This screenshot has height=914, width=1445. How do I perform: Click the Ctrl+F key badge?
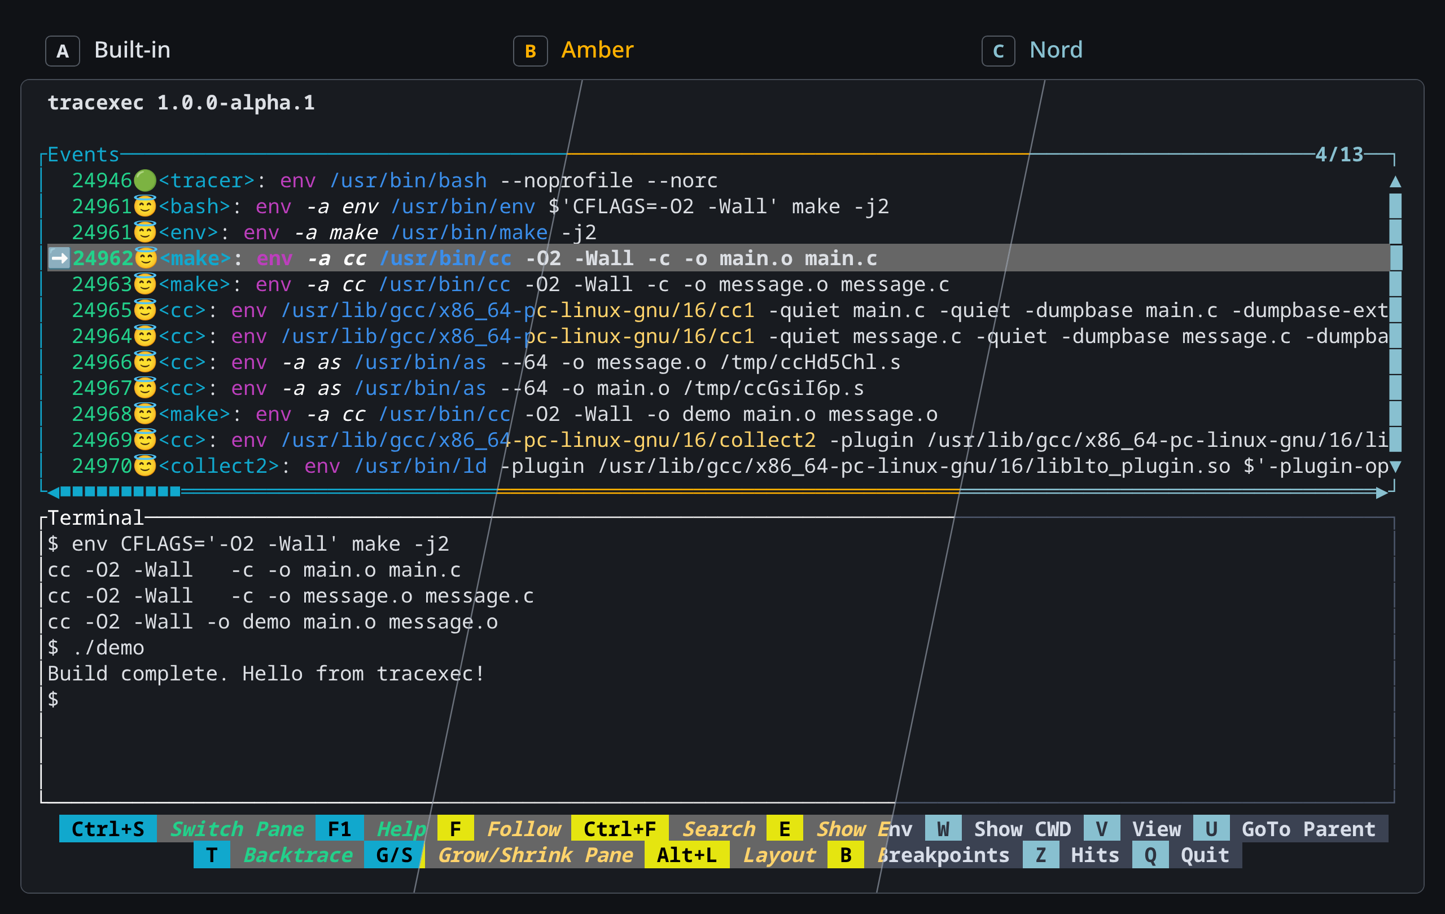coord(620,829)
